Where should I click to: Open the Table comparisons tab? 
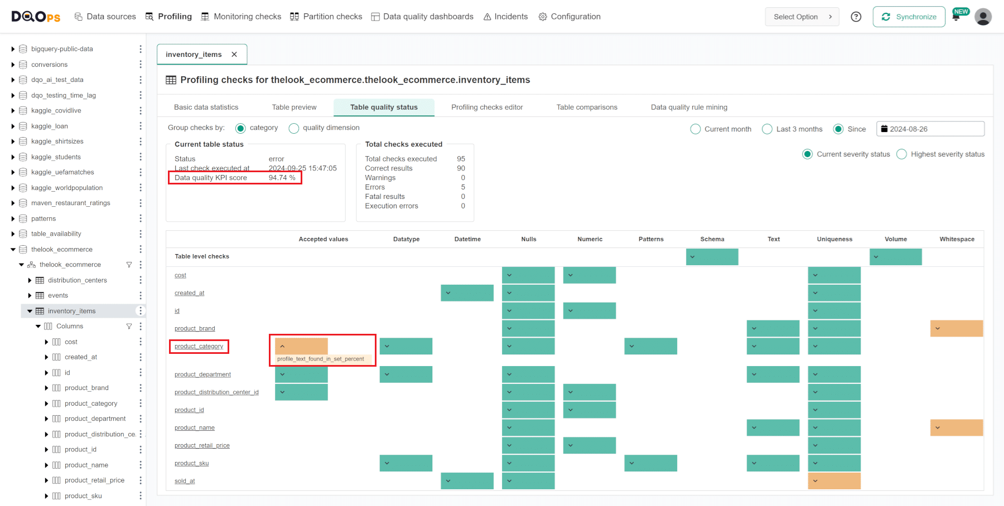pos(587,107)
